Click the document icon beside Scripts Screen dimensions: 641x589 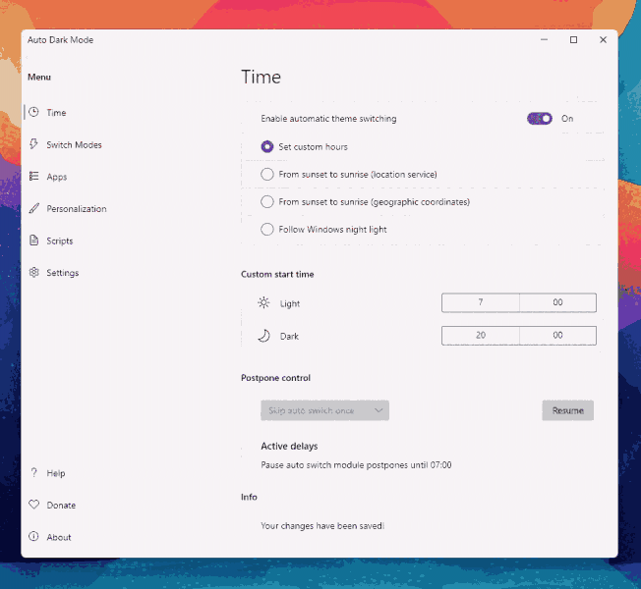[x=34, y=240]
